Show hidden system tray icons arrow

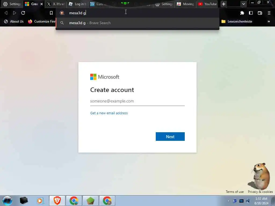(x=228, y=201)
